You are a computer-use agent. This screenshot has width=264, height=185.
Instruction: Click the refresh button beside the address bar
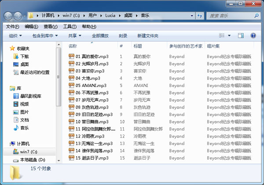point(200,16)
